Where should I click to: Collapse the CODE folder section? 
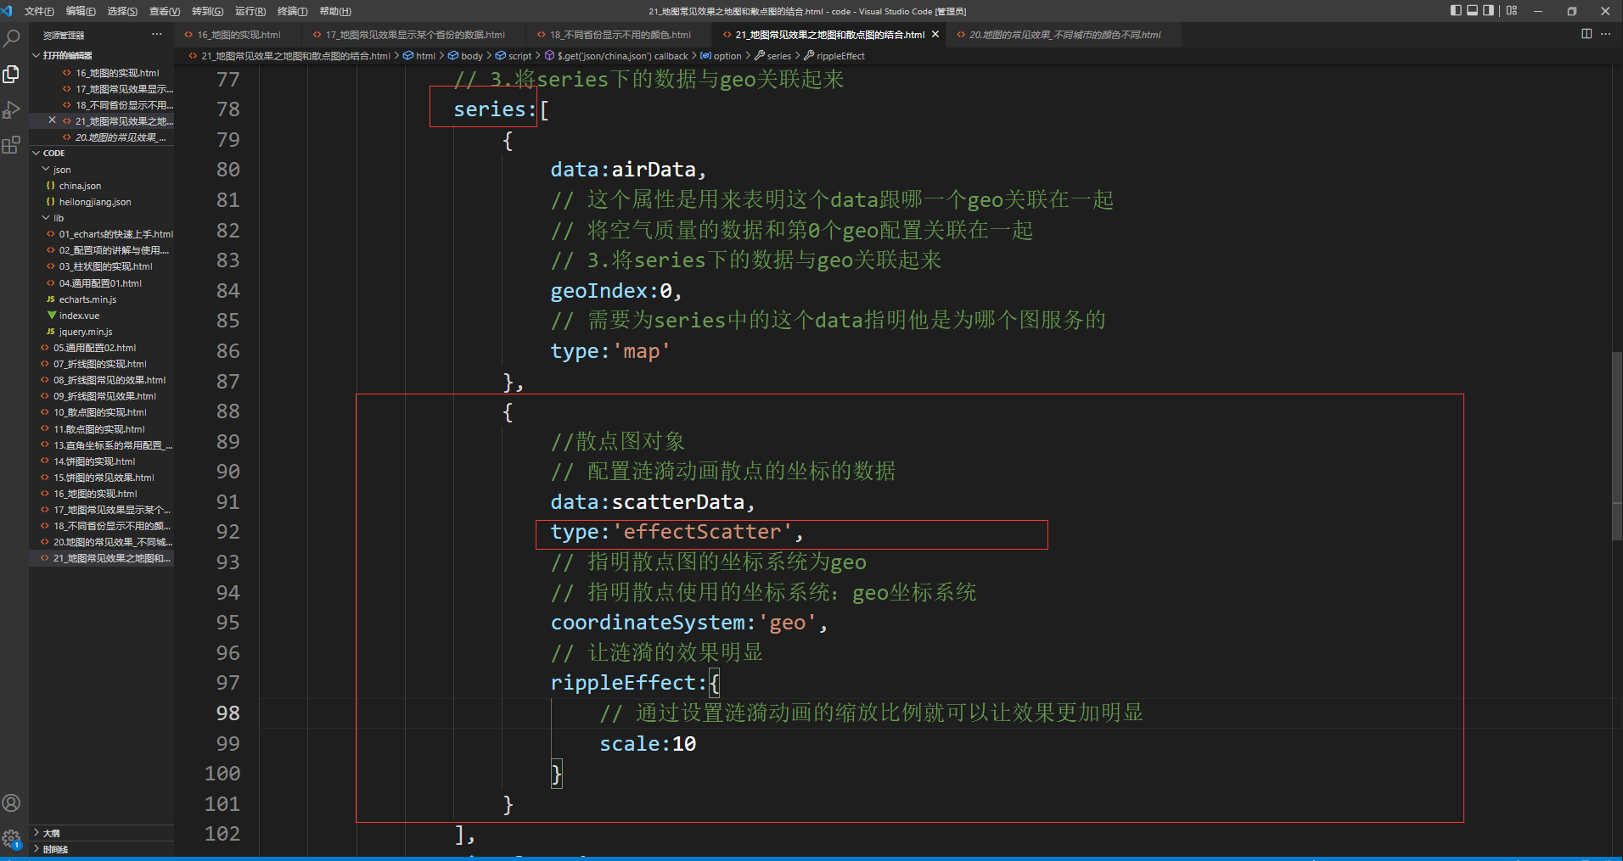[x=53, y=153]
